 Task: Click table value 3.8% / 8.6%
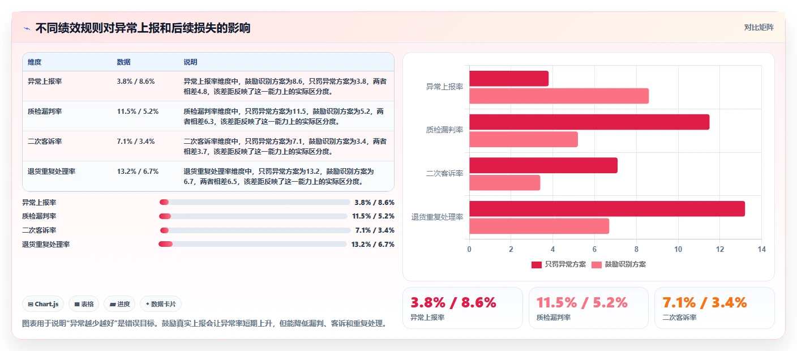point(135,82)
